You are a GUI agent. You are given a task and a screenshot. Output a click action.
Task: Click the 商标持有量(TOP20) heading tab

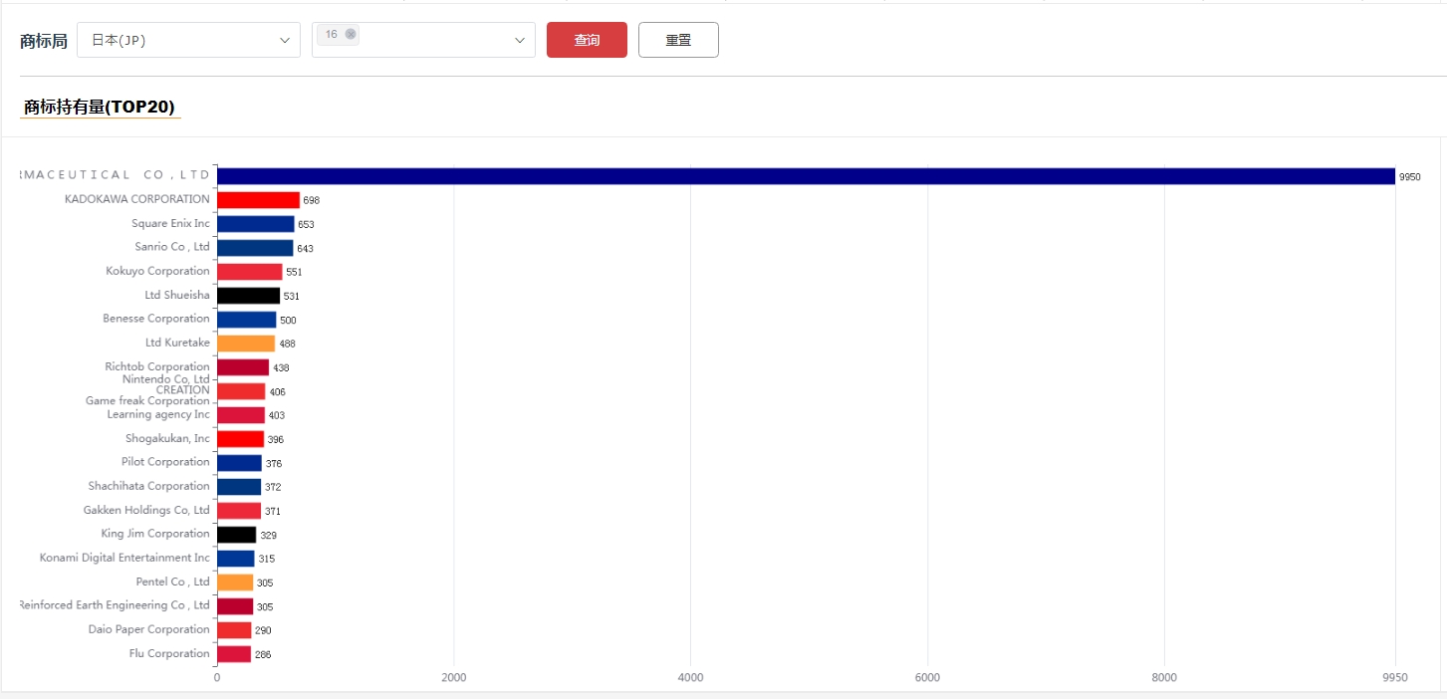(100, 107)
